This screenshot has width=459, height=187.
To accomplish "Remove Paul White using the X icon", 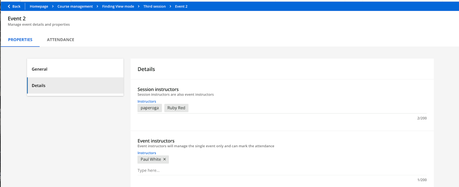I will pos(164,159).
